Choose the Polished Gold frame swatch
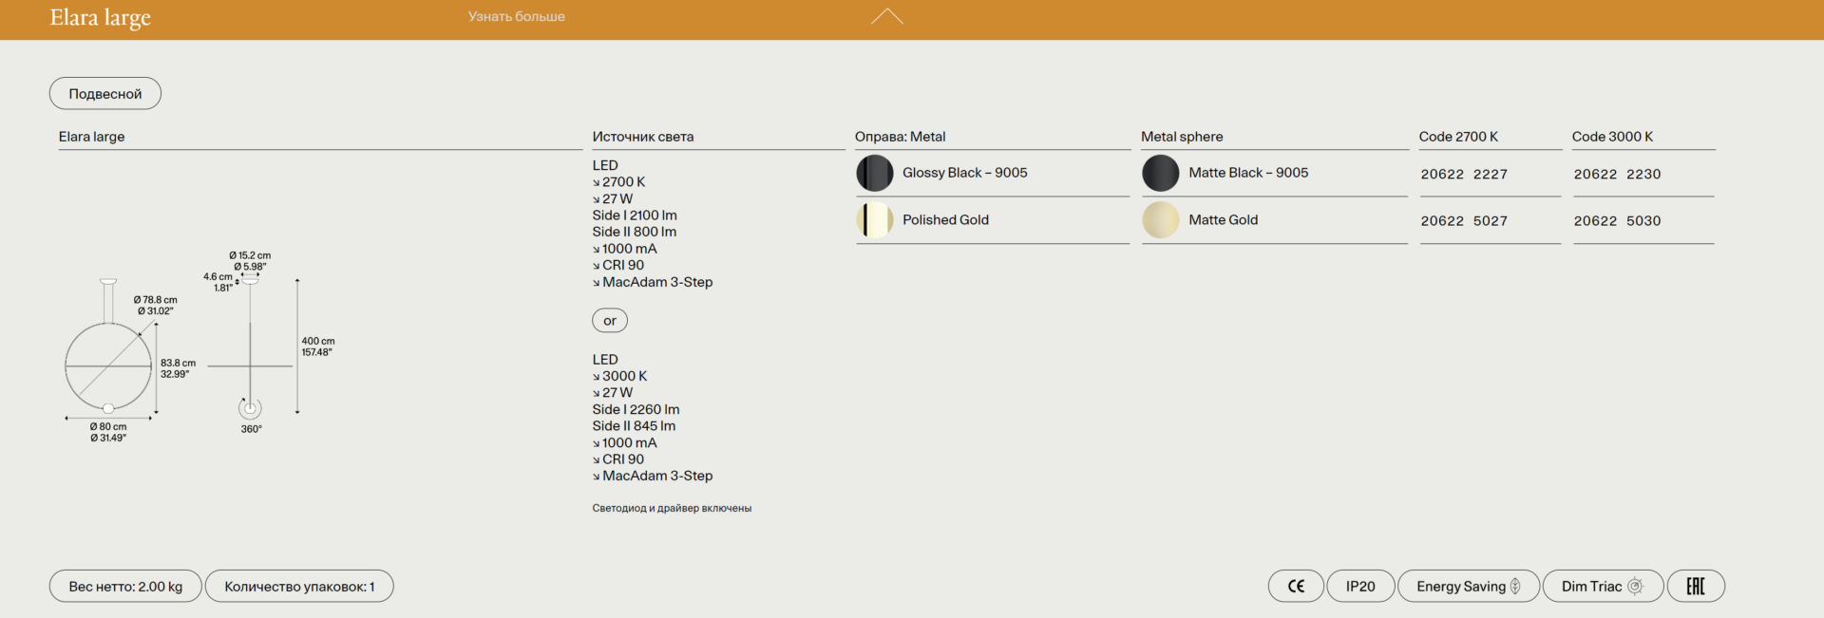Viewport: 1824px width, 618px height. click(874, 220)
